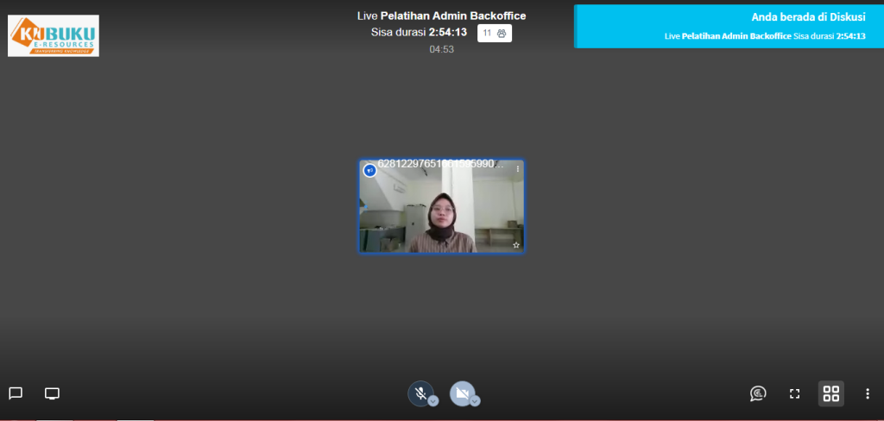Expand microphone audio settings arrow
Viewport: 884px width, 421px height.
click(x=433, y=400)
